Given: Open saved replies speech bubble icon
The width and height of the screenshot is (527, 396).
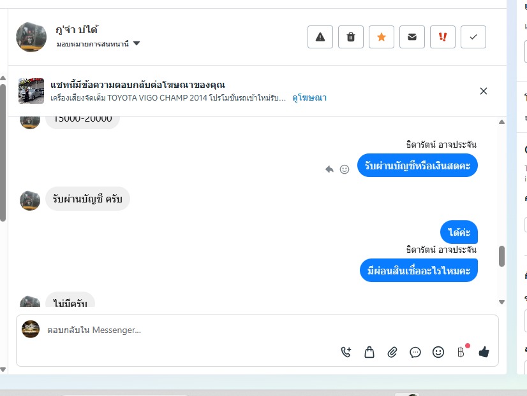Looking at the screenshot, I should [x=415, y=351].
